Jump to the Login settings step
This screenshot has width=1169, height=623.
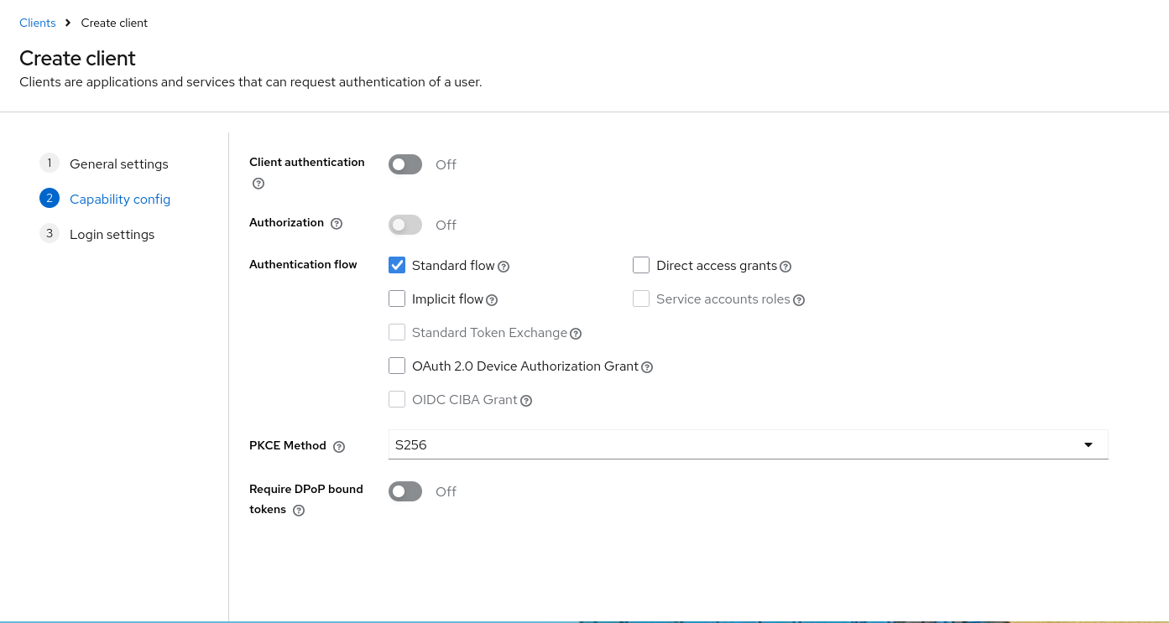[x=112, y=234]
